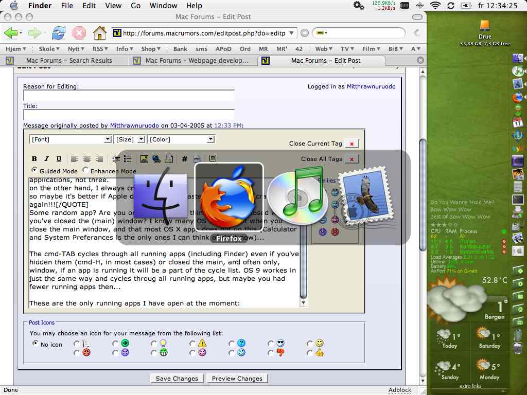Open Mitthrawnuruodo logged-in profile link
The image size is (527, 395).
(x=371, y=86)
